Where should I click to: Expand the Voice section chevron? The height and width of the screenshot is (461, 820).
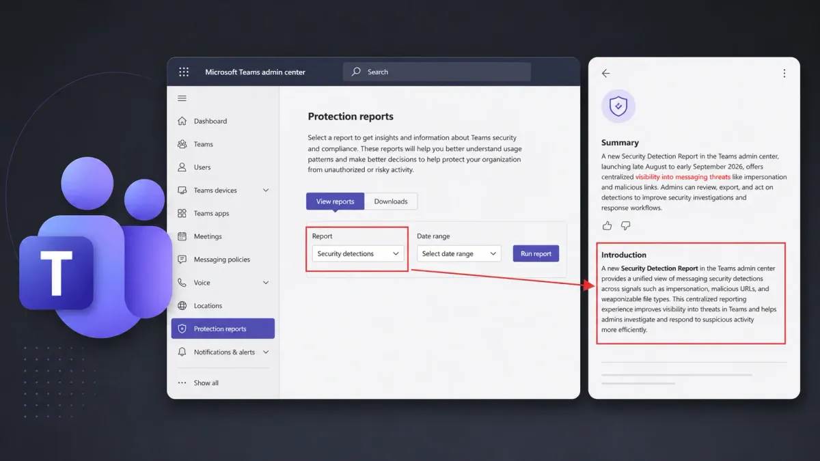coord(266,283)
